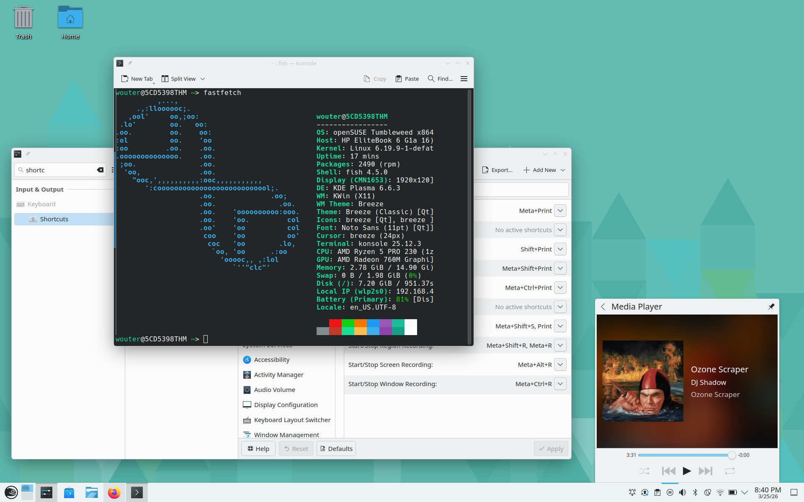Select Shortcuts in the settings sidebar
This screenshot has height=502, width=804.
(54, 219)
